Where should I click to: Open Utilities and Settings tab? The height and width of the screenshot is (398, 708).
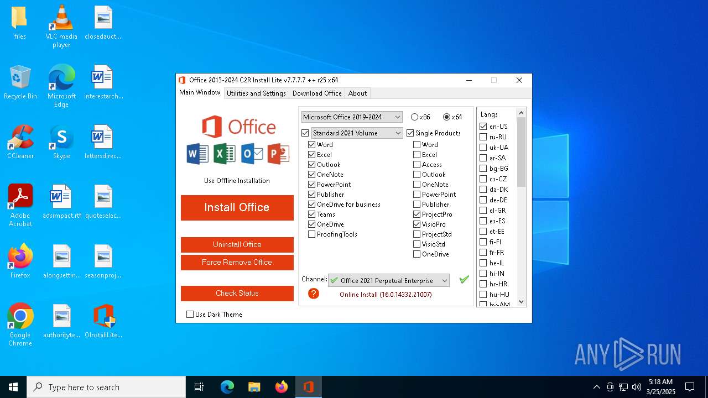coord(256,93)
